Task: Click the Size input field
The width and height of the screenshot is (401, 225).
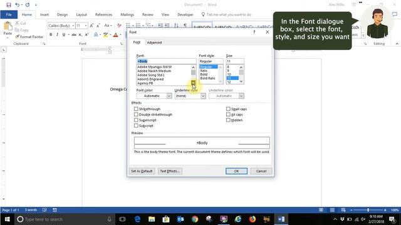Action: pos(235,61)
